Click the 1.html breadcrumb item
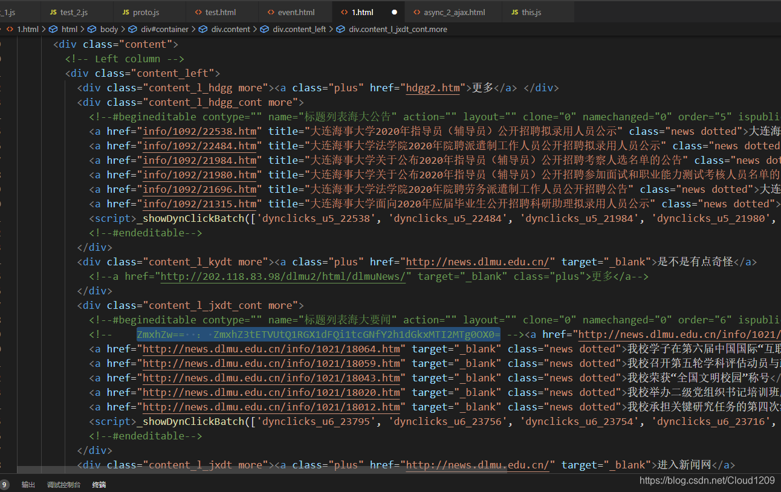781x492 pixels. (x=27, y=29)
